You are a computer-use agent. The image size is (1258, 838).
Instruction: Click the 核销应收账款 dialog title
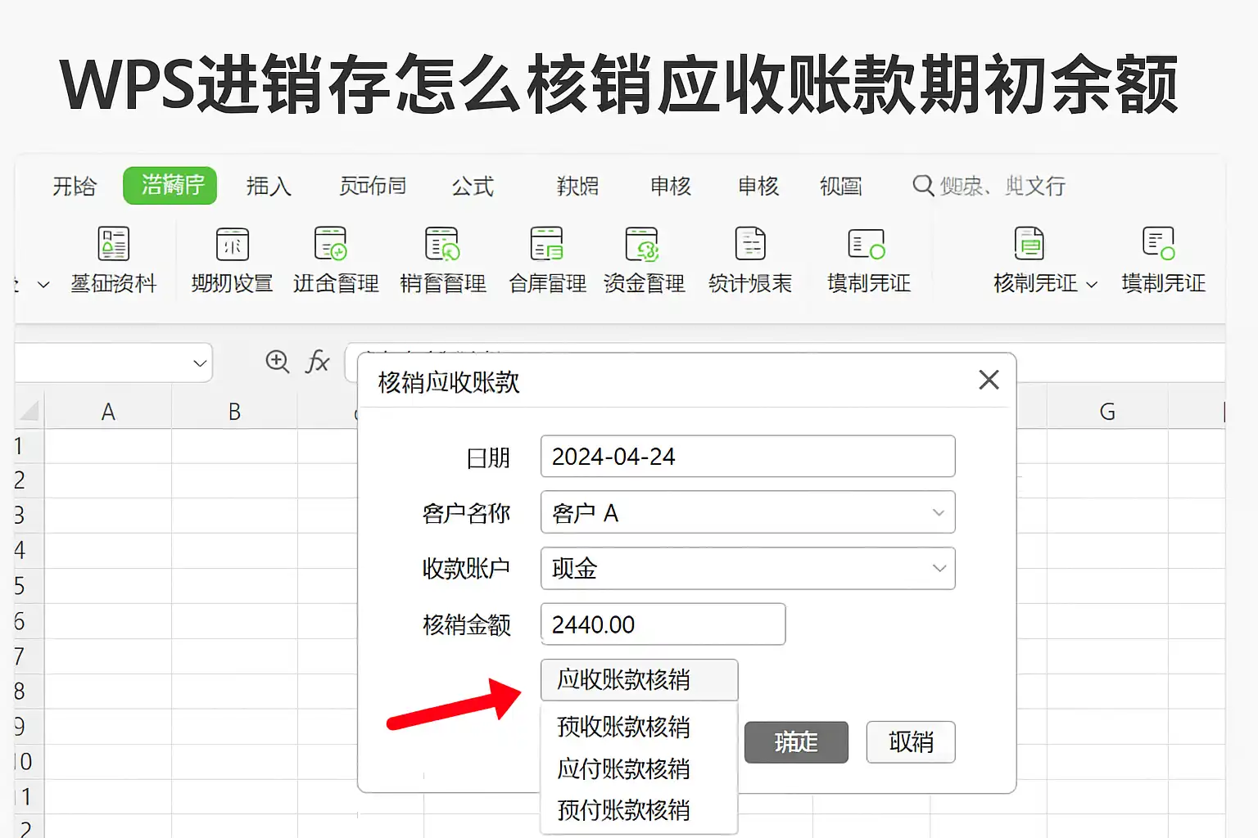pyautogui.click(x=449, y=382)
